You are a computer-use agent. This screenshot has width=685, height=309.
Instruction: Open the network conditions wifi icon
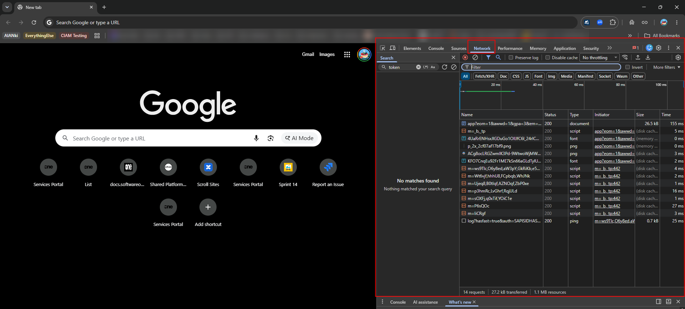point(625,57)
